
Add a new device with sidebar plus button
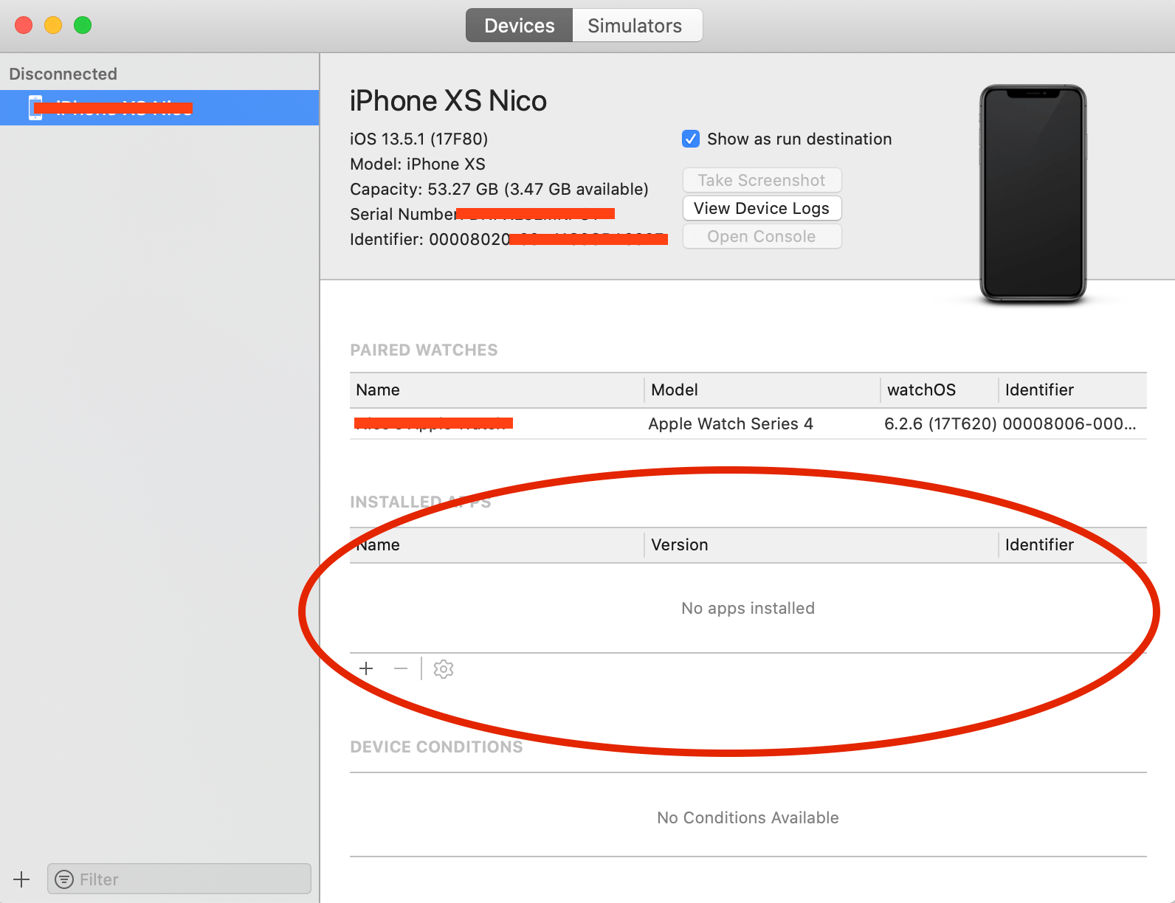tap(21, 879)
